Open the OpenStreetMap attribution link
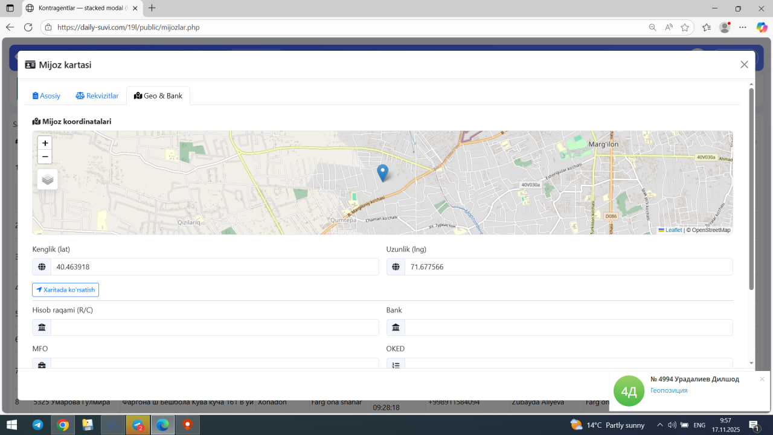The width and height of the screenshot is (773, 435). tap(711, 230)
